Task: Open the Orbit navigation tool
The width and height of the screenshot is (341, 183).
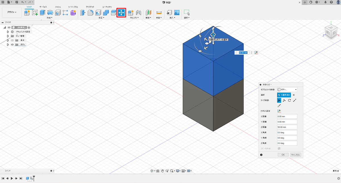Action: coord(152,171)
